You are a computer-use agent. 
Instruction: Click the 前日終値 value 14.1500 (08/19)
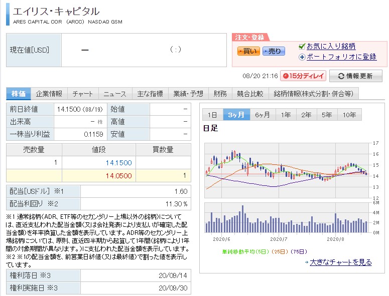(80, 109)
